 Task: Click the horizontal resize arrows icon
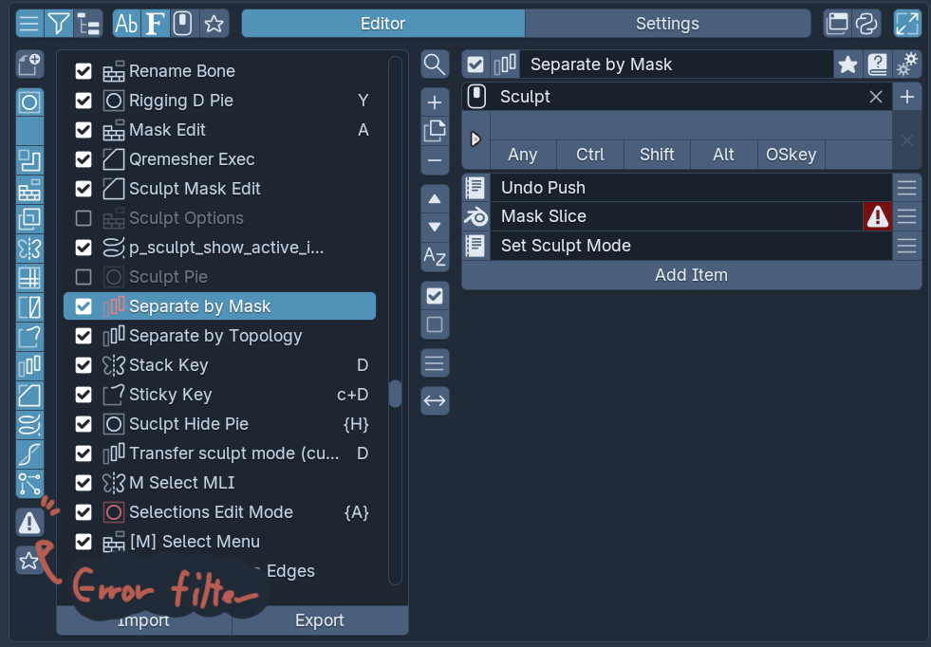point(435,400)
